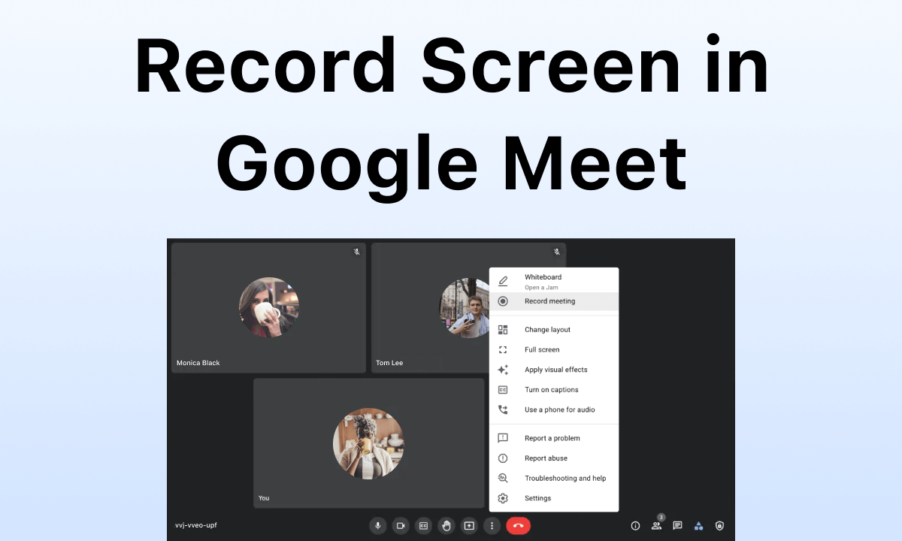This screenshot has width=902, height=541.
Task: Raise your hand
Action: click(x=446, y=525)
